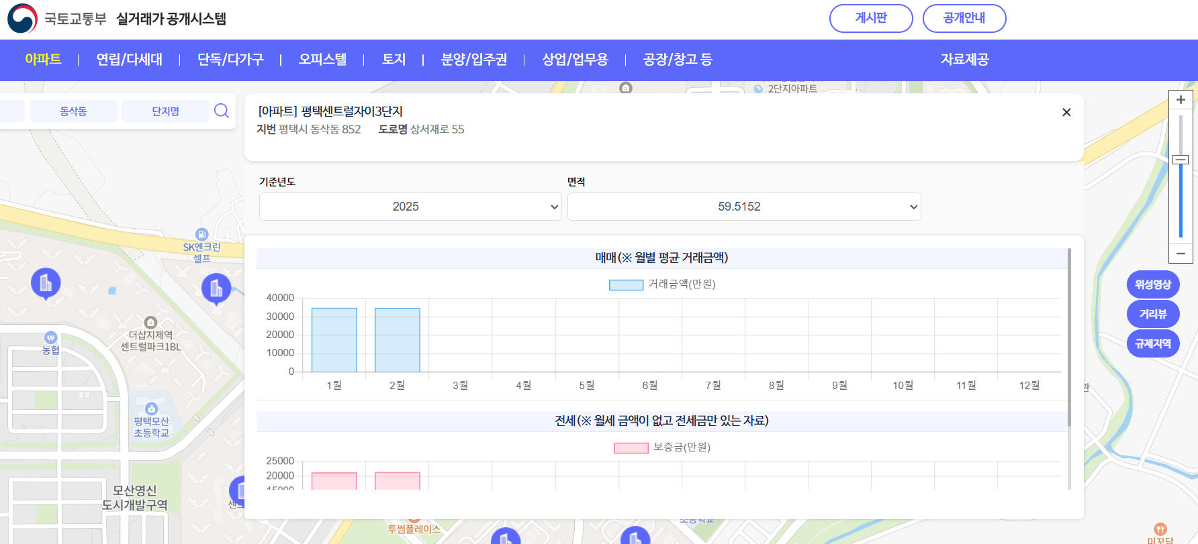
Task: Select the 공장/창고 등 tab
Action: 678,59
